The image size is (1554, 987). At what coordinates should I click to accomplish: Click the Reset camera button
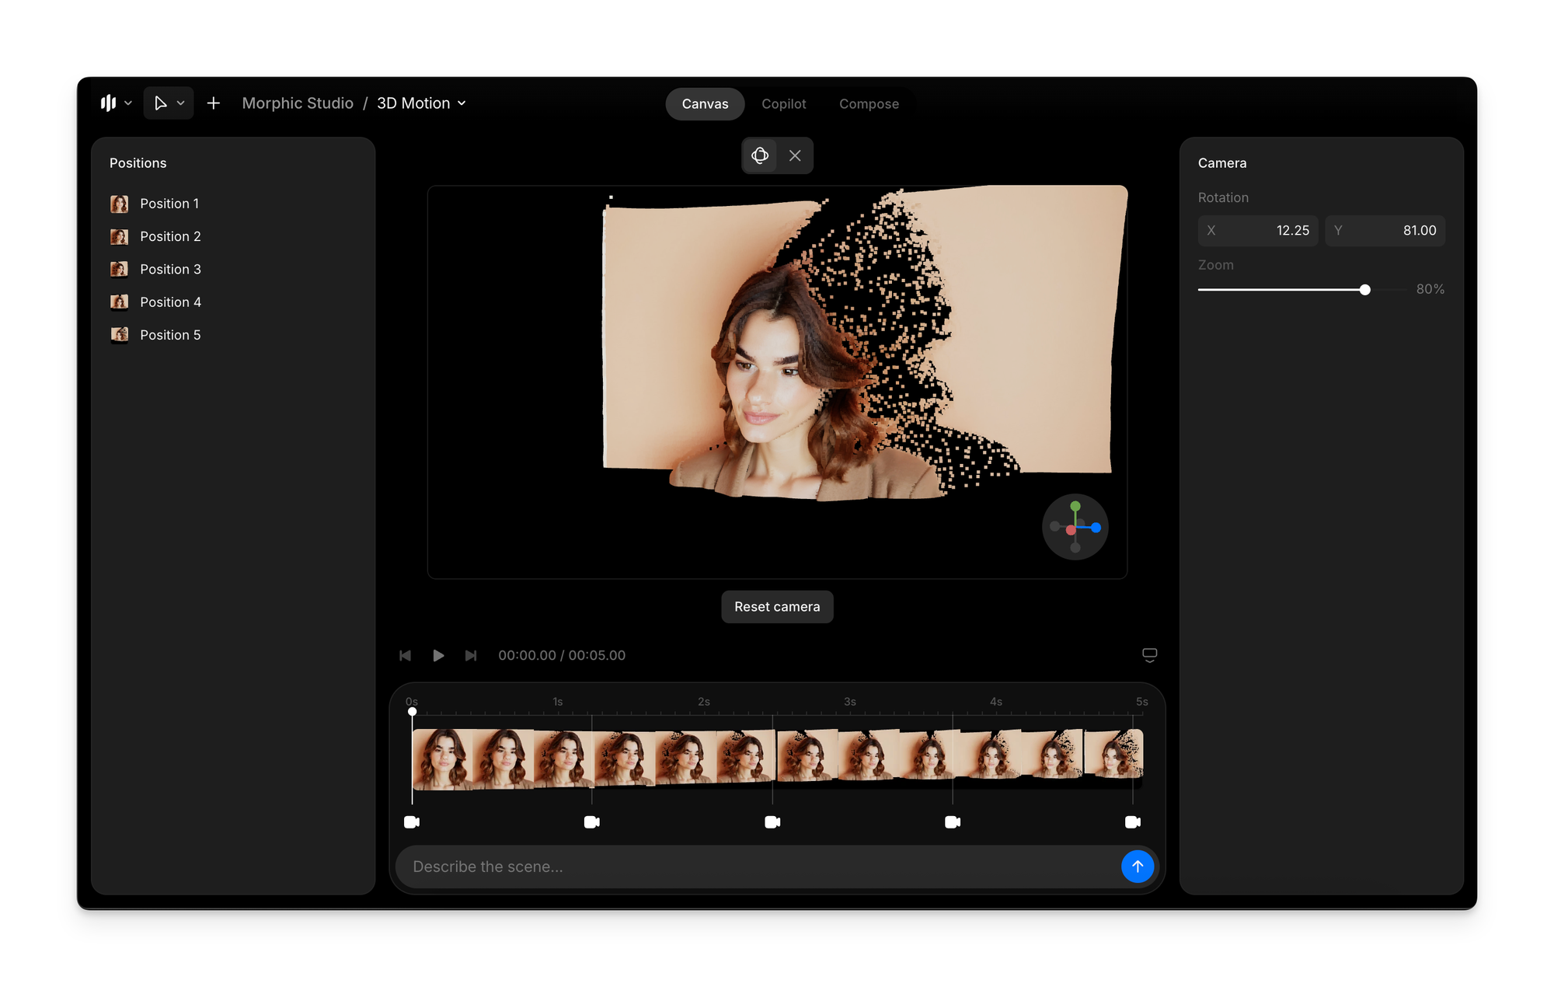777,606
